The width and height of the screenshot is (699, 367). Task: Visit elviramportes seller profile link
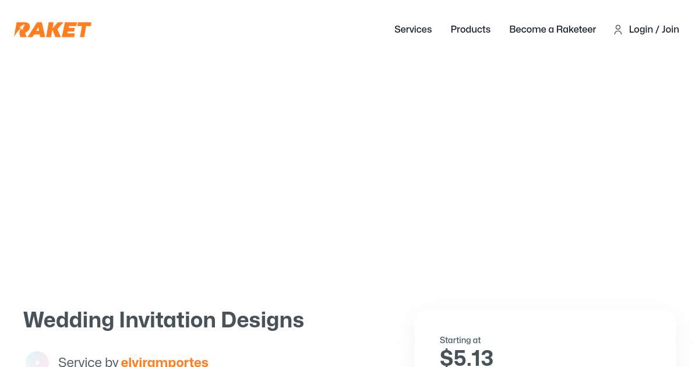(164, 362)
